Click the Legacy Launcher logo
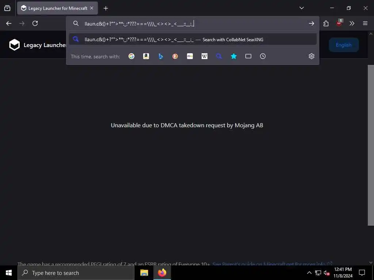Viewport: 374px width, 280px height. (x=15, y=45)
